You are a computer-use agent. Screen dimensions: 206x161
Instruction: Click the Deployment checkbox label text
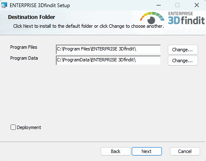coord(29,127)
